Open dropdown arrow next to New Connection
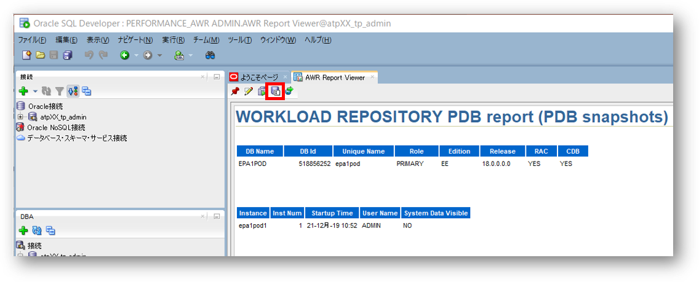The height and width of the screenshot is (282, 699). (35, 92)
